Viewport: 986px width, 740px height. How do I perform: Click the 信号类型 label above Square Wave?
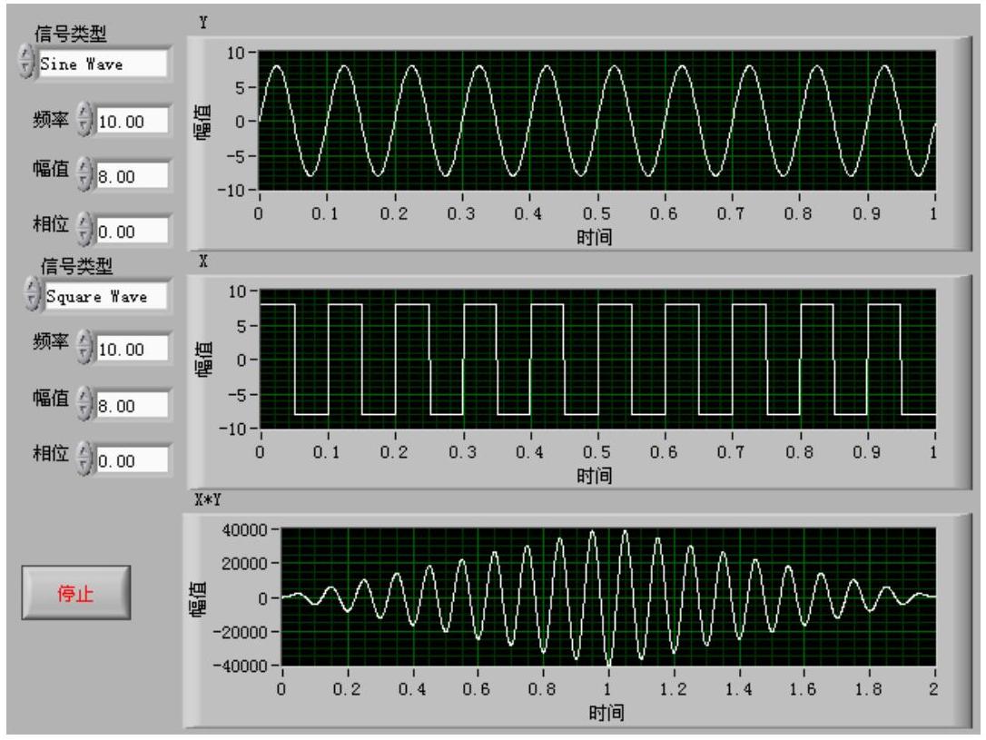point(76,267)
